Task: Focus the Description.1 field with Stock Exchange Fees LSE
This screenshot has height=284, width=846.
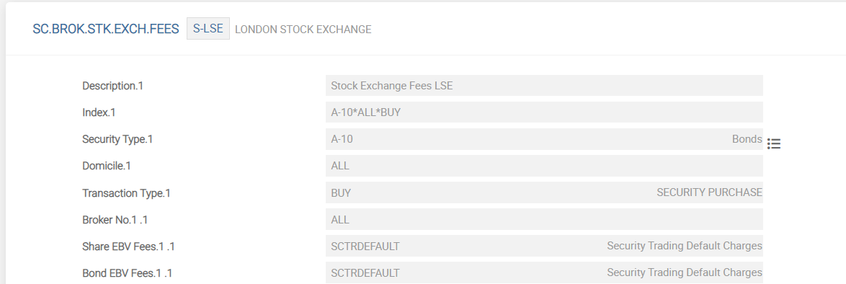Action: 544,85
